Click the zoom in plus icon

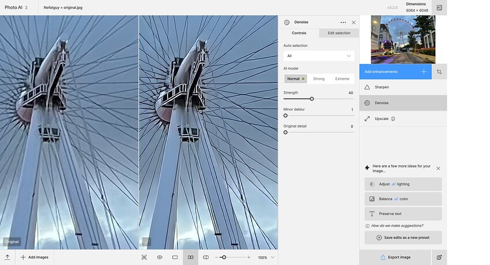pyautogui.click(x=249, y=257)
